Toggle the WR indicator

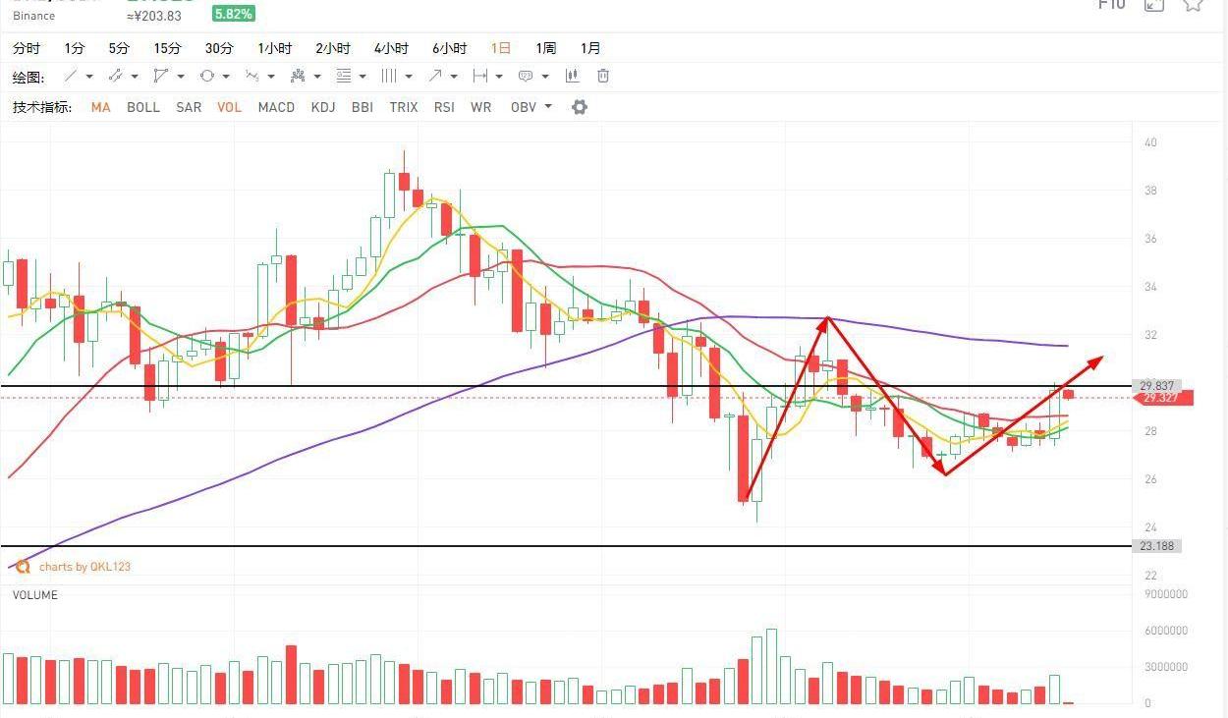(x=480, y=107)
